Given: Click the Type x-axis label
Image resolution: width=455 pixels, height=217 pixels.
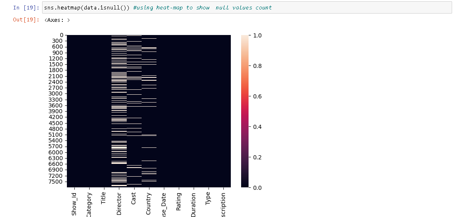Looking at the screenshot, I should [x=208, y=199].
